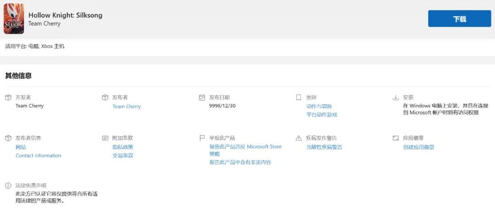Click the 安装 download arrow icon

396,98
